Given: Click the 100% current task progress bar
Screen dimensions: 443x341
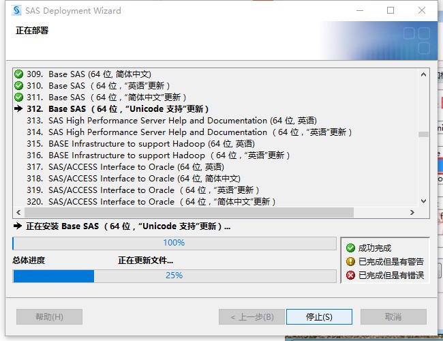Looking at the screenshot, I should click(174, 243).
